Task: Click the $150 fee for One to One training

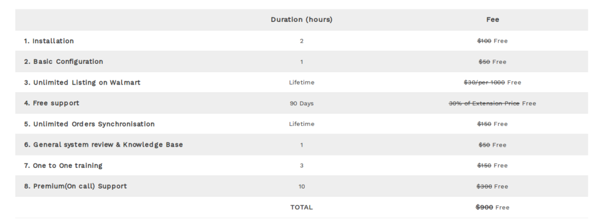Action: [484, 166]
